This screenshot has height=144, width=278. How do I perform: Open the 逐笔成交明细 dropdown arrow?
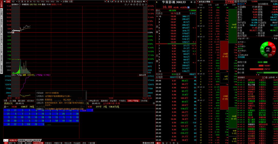(x=197, y=2)
